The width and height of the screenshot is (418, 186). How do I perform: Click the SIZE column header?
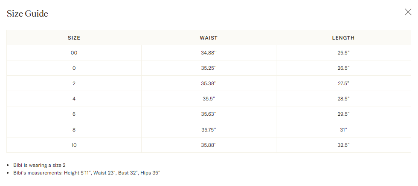click(74, 38)
